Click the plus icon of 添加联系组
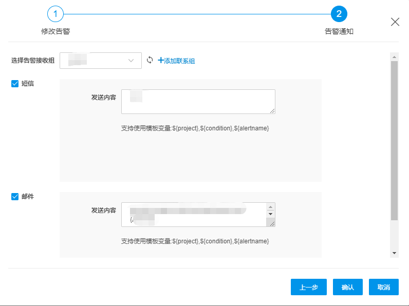 160,60
